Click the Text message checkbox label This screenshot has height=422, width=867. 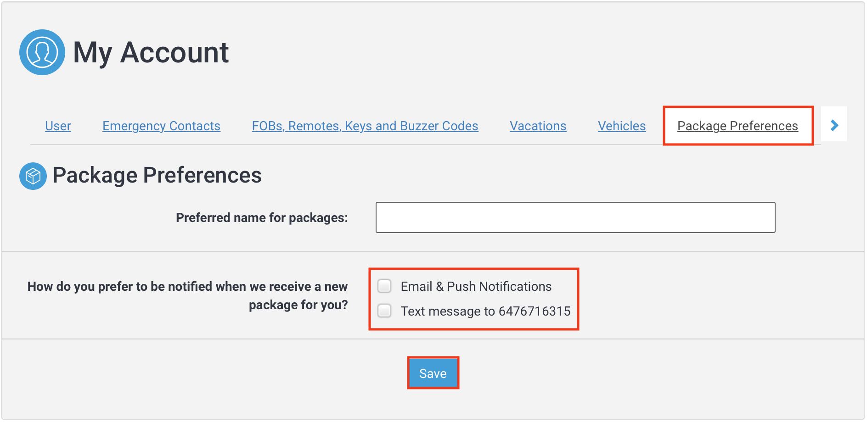[485, 311]
